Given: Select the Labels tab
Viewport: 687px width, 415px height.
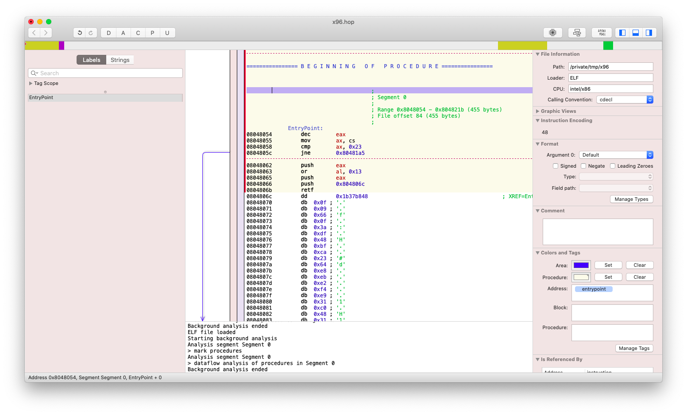Looking at the screenshot, I should [91, 60].
